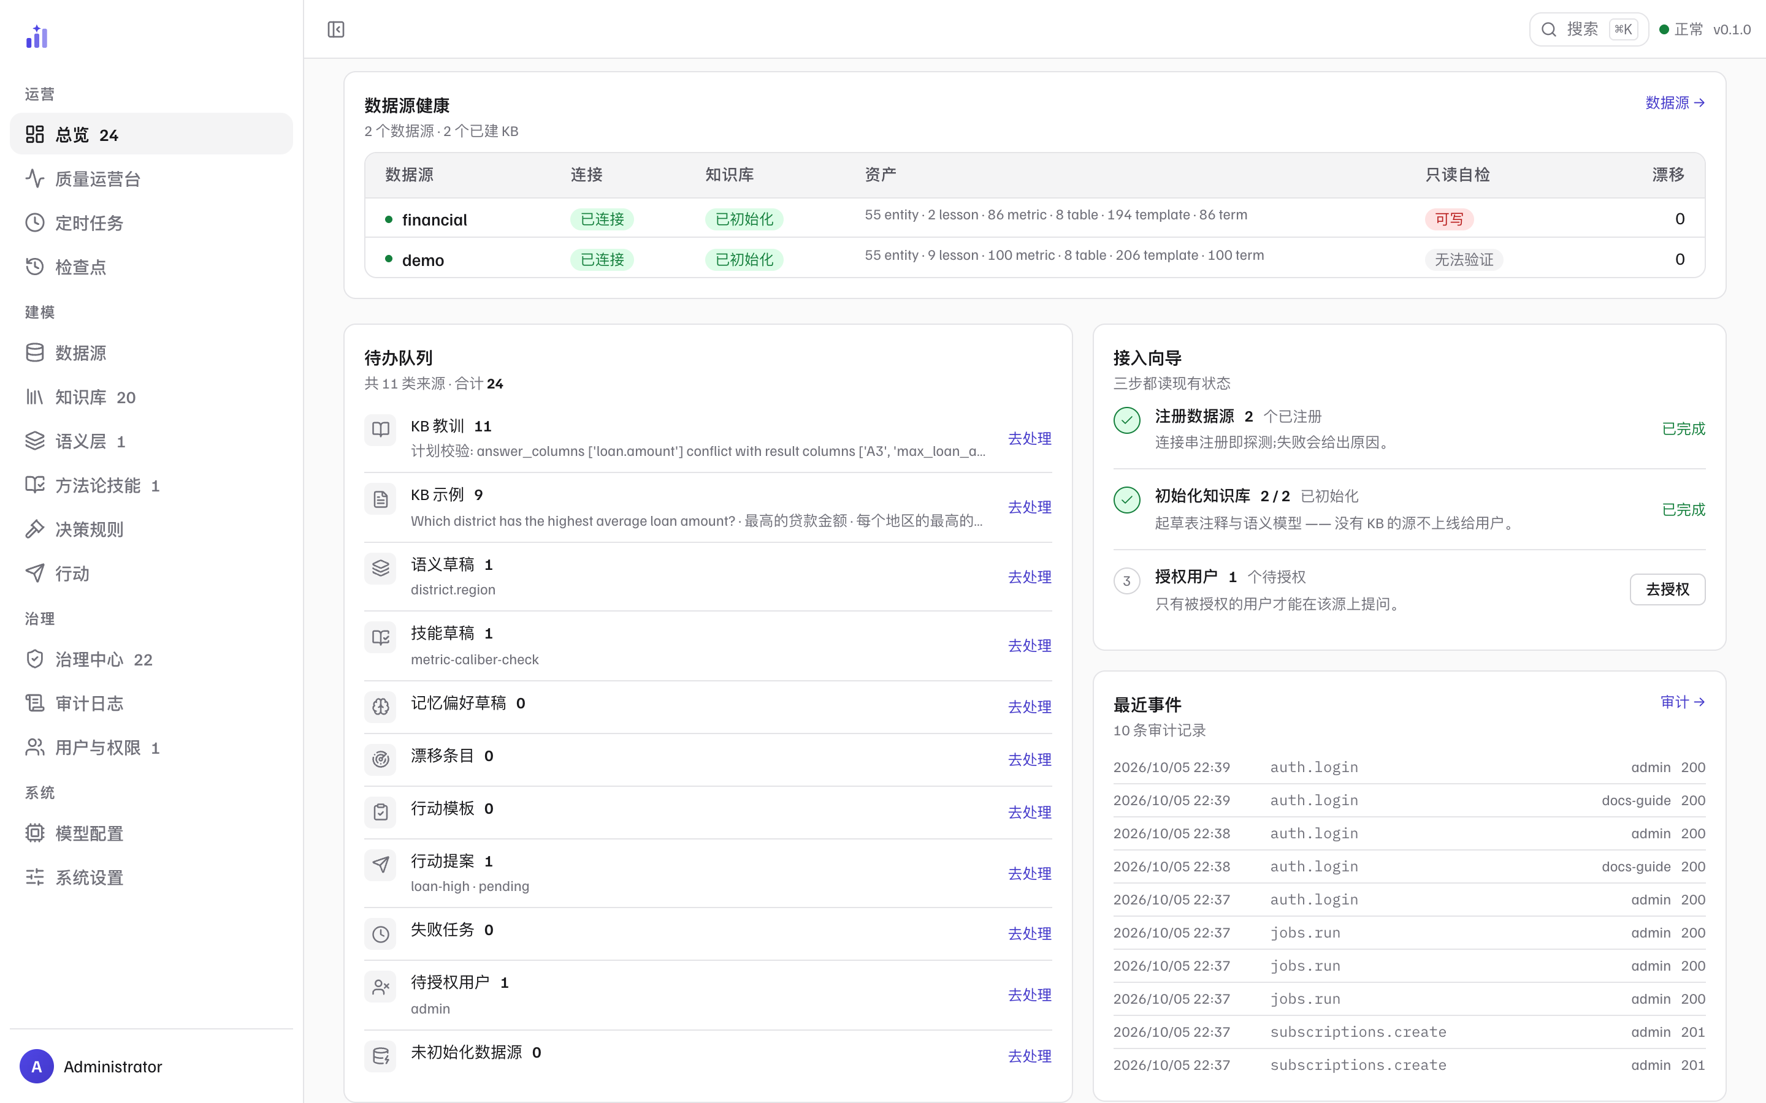Click the 无法验证 badge for demo
Image resolution: width=1766 pixels, height=1103 pixels.
[1464, 260]
